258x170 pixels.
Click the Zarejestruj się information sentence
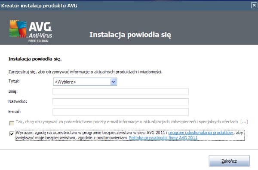(85, 72)
